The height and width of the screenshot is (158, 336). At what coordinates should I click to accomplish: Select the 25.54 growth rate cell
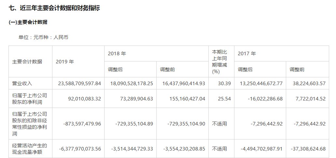pos(224,99)
